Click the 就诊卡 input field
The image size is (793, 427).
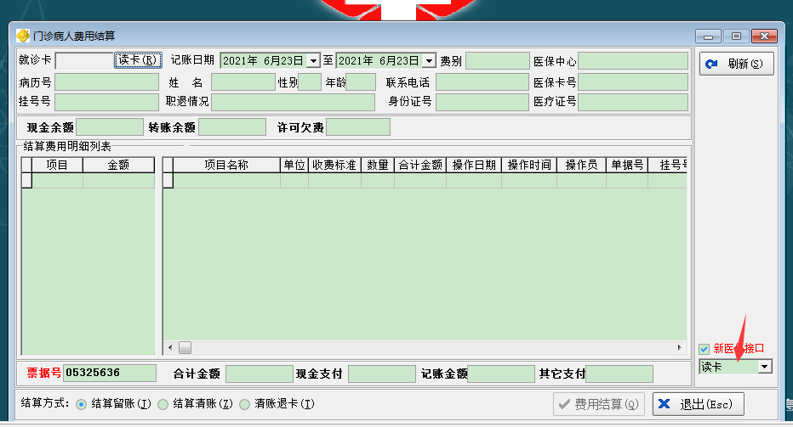(84, 60)
